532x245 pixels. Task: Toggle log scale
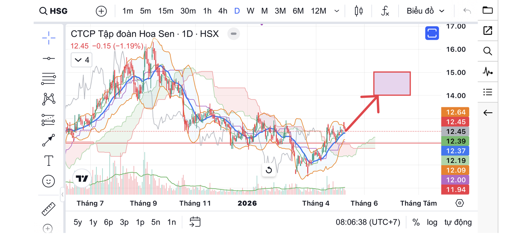coord(432,222)
